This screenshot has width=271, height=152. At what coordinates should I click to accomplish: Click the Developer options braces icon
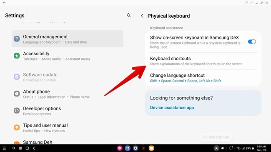click(17, 110)
